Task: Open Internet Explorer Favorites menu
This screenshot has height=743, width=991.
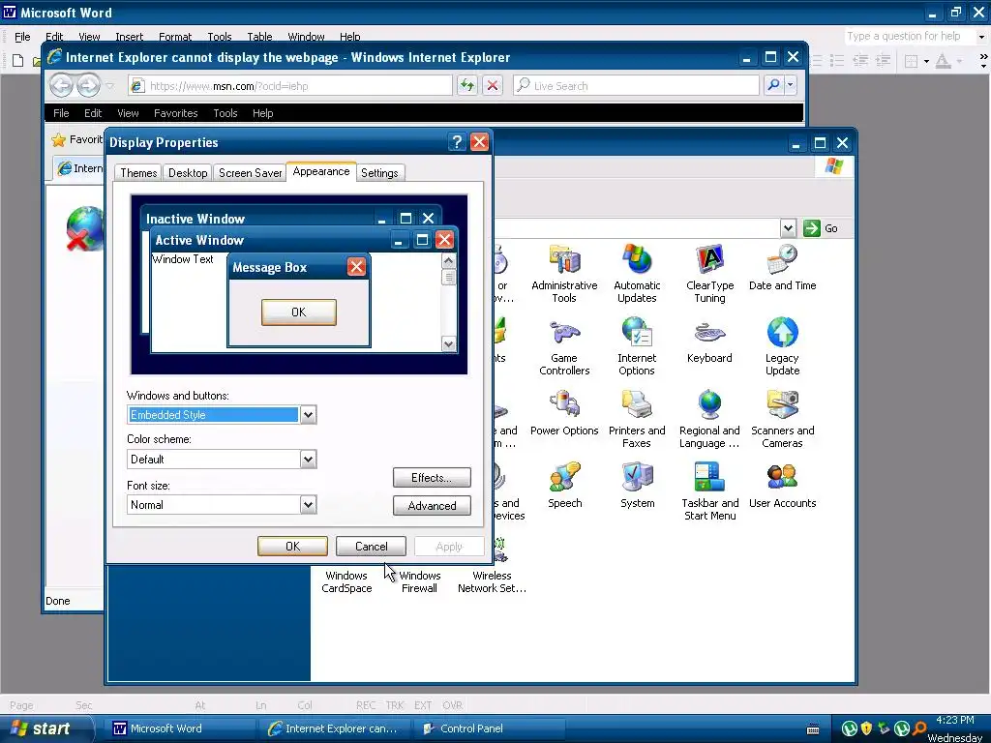Action: coord(176,113)
